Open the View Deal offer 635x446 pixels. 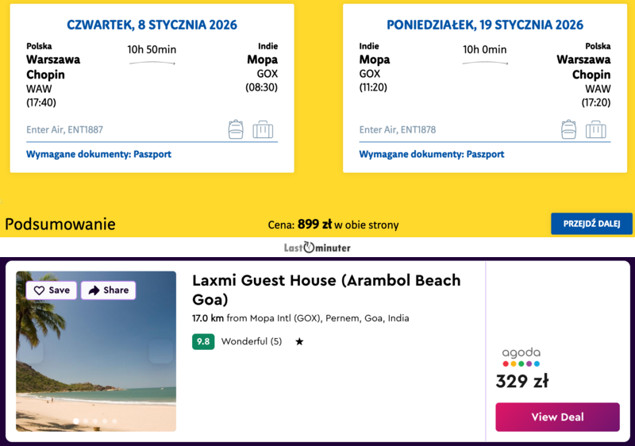557,417
